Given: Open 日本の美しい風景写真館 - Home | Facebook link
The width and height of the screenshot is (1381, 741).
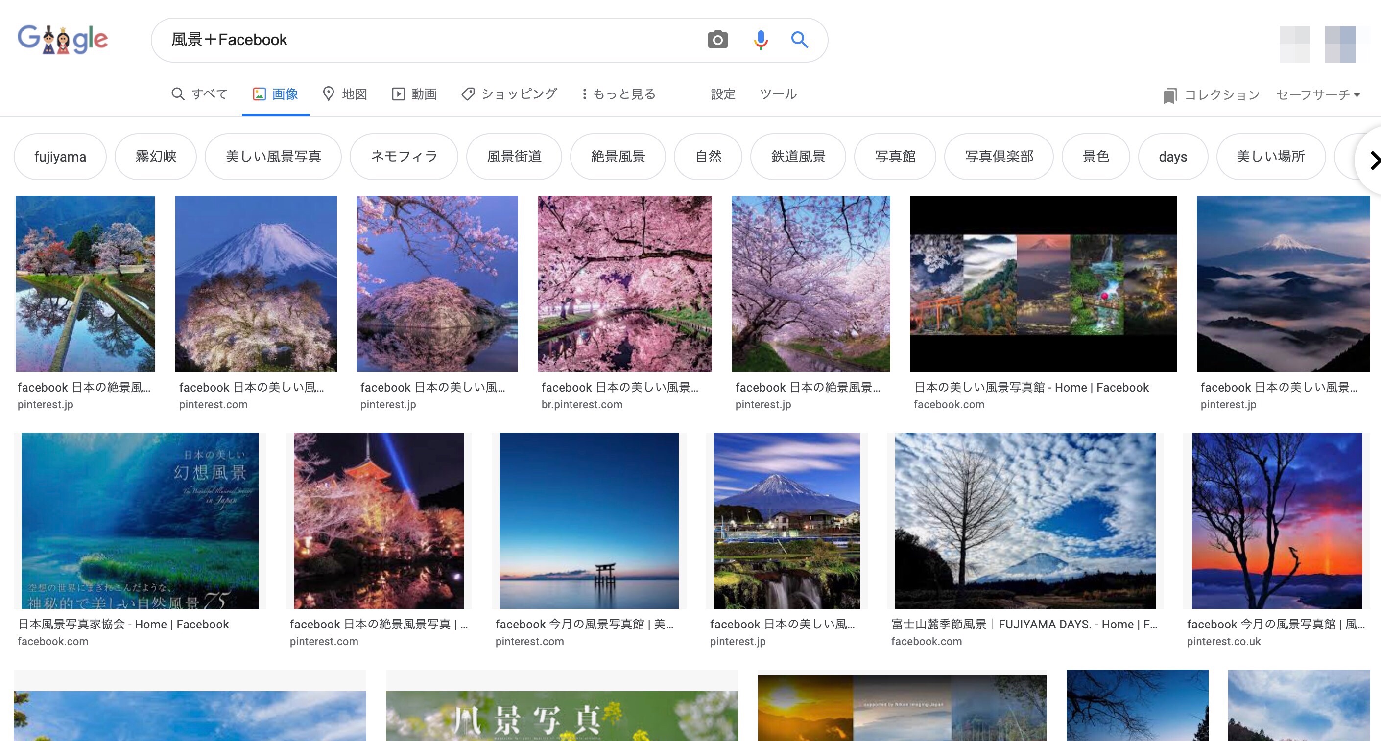Looking at the screenshot, I should [1031, 387].
